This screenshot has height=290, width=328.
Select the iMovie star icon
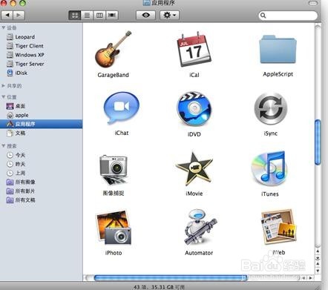pyautogui.click(x=194, y=169)
